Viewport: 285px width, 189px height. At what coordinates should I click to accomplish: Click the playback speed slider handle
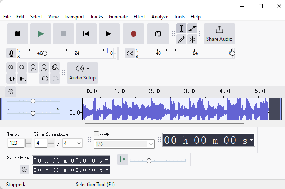pos(149,161)
